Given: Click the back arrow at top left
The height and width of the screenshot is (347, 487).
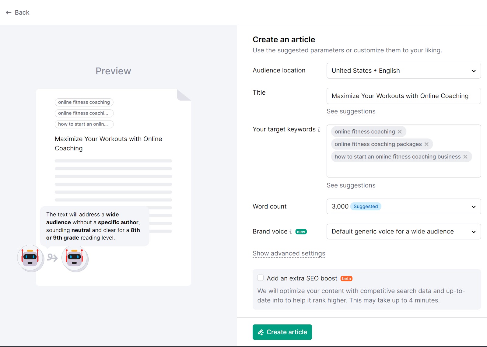Looking at the screenshot, I should (x=8, y=12).
